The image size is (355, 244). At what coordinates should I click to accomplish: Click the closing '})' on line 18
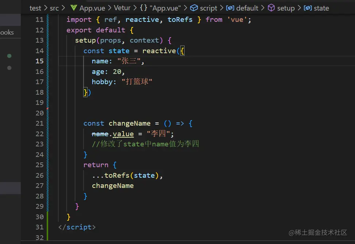click(x=87, y=93)
